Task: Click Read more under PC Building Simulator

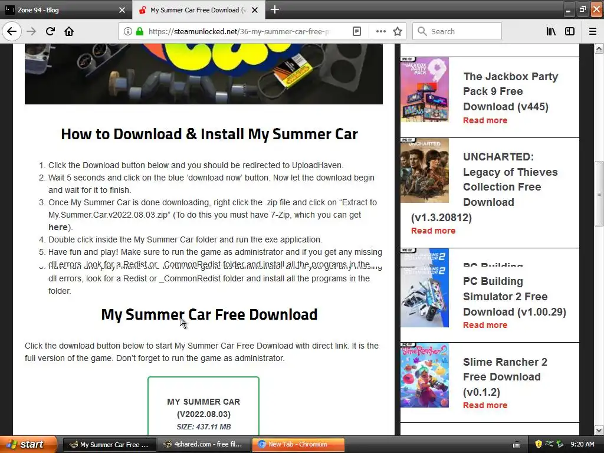Action: coord(485,325)
